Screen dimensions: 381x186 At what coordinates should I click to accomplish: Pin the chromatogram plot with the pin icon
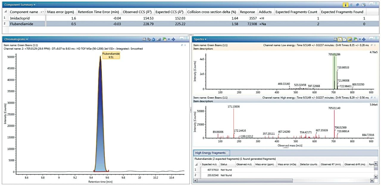[182, 45]
